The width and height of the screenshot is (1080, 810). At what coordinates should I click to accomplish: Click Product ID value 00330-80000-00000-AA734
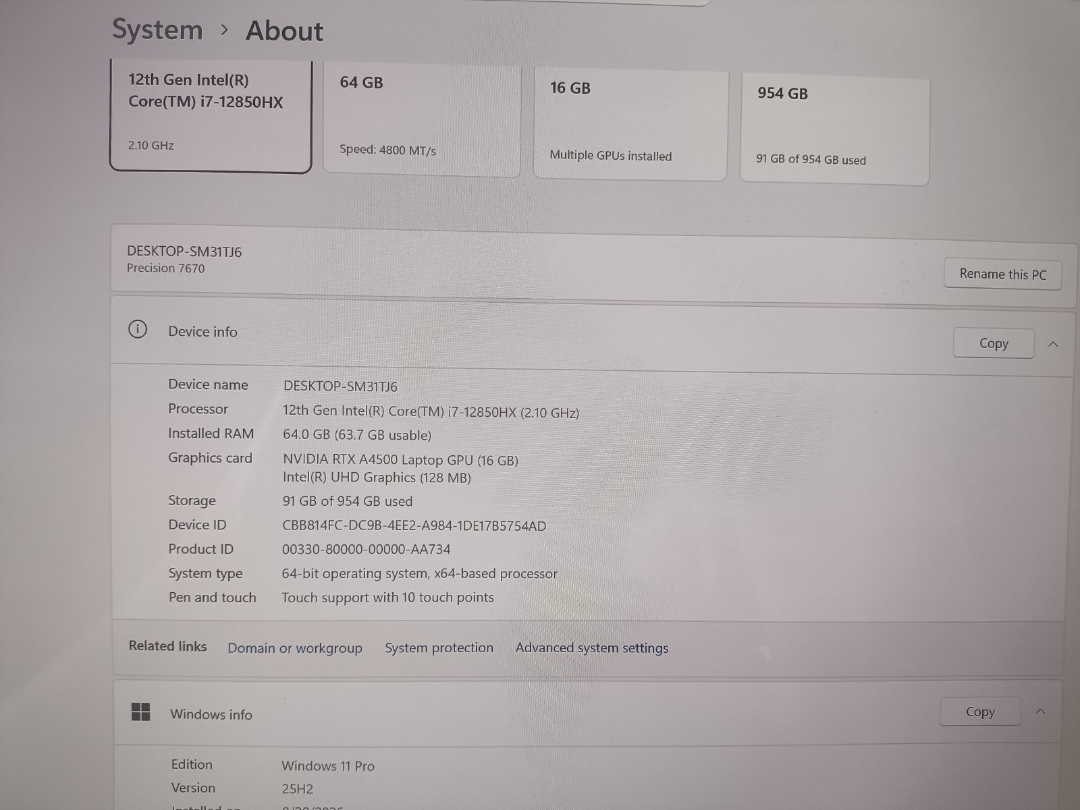[x=367, y=550]
